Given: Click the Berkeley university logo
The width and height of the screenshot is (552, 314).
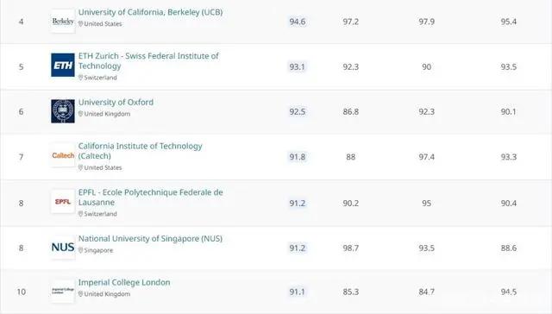Looking at the screenshot, I should point(63,22).
